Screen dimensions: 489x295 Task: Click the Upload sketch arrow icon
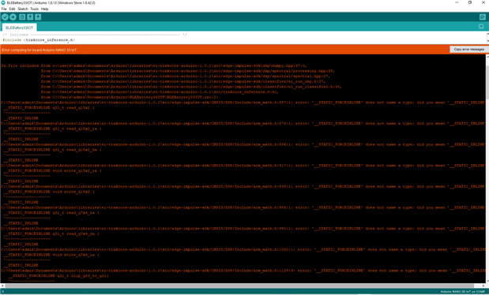pos(13,17)
